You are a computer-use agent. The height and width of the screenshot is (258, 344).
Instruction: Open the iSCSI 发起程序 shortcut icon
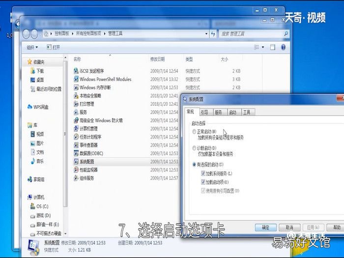[76, 71]
